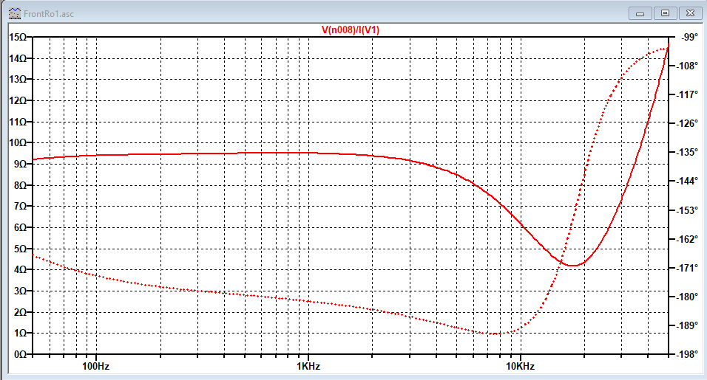Click the 10KHz frequency axis label
707x380 pixels.
tap(521, 366)
